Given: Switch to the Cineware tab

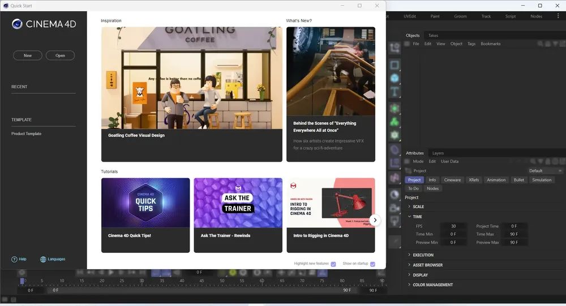Looking at the screenshot, I should [x=452, y=180].
